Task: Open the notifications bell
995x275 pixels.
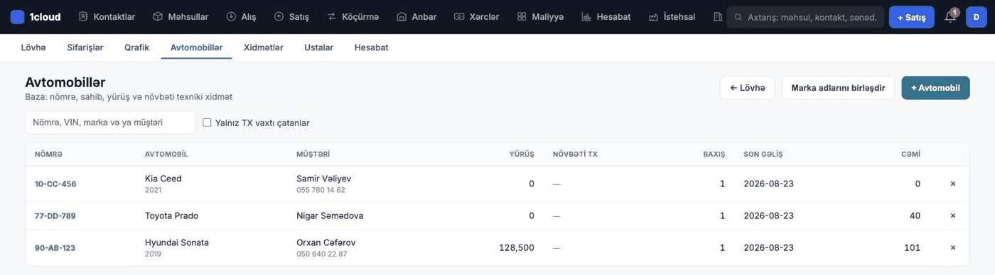Action: (x=950, y=17)
